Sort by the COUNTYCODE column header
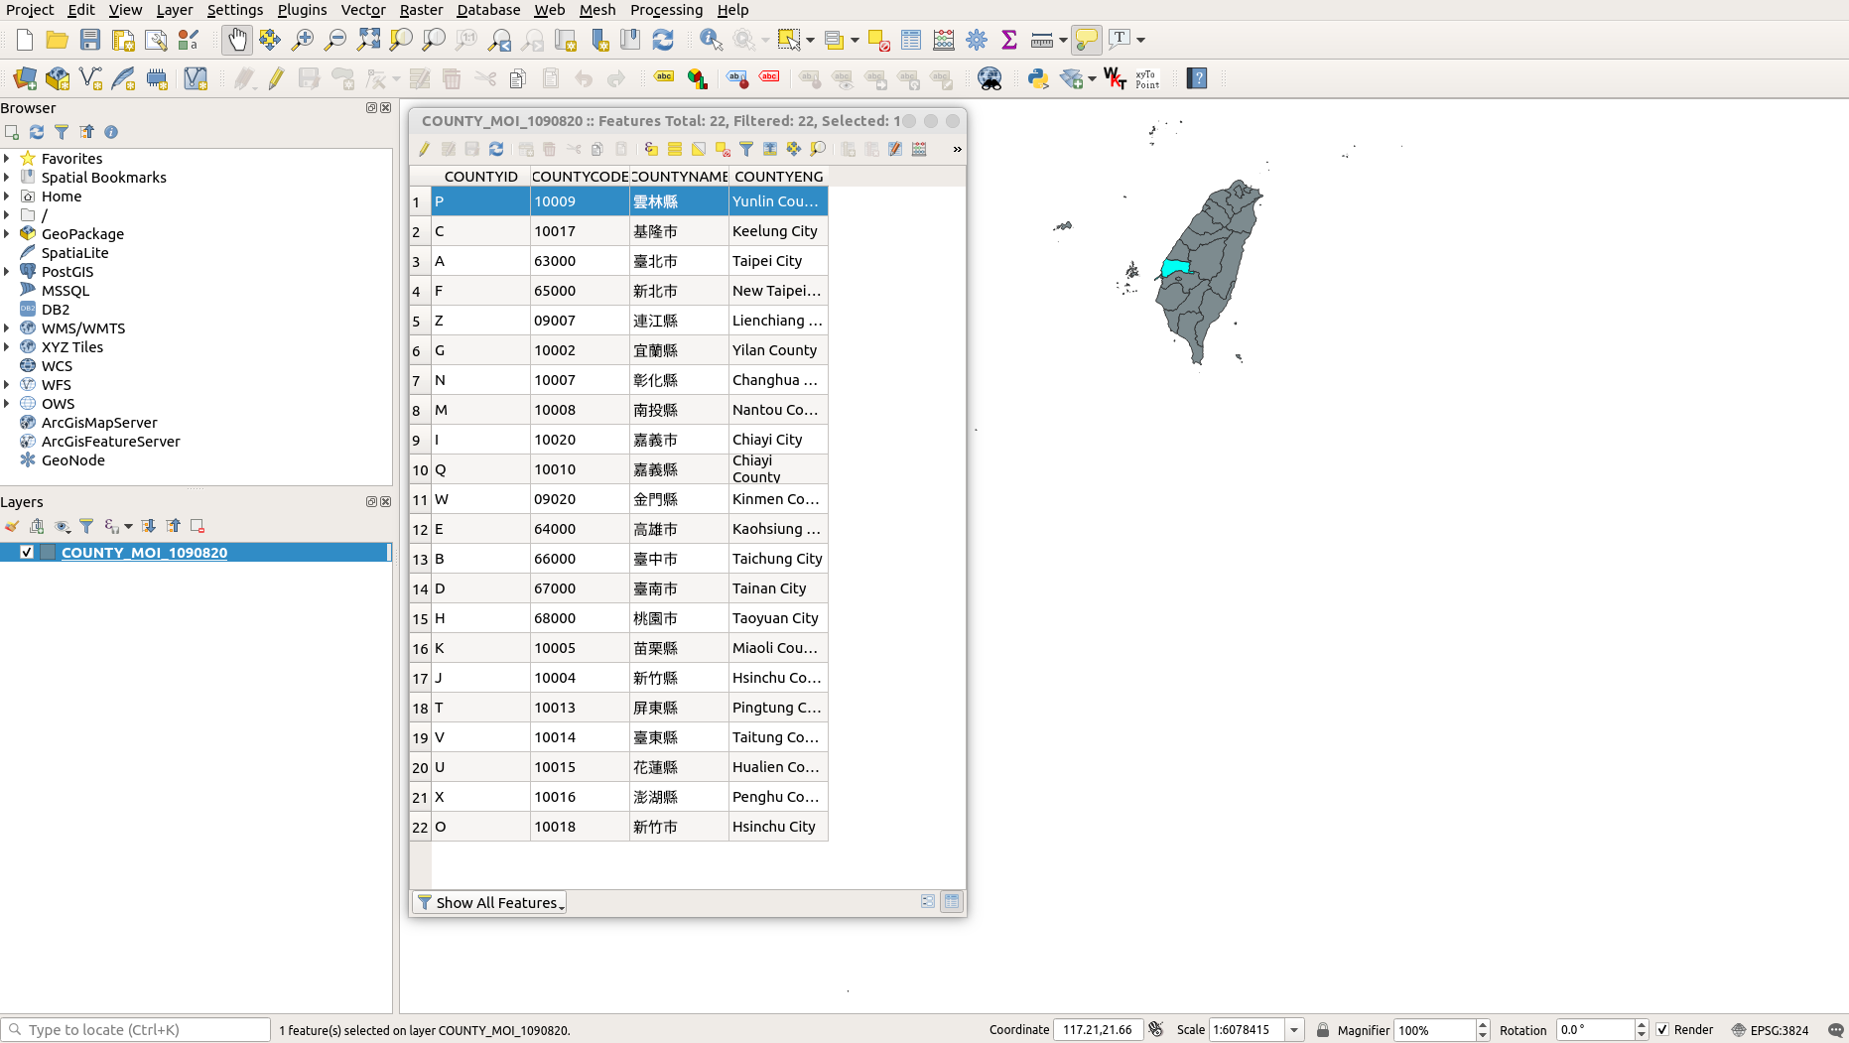This screenshot has width=1849, height=1043. [580, 177]
